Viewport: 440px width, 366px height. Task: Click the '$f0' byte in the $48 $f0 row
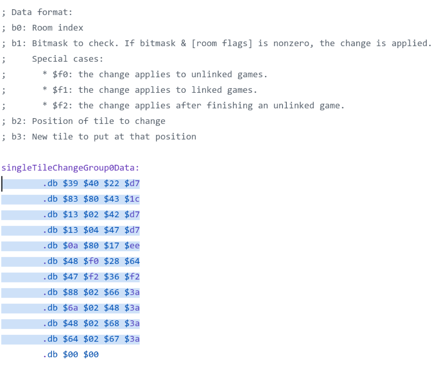(x=91, y=261)
